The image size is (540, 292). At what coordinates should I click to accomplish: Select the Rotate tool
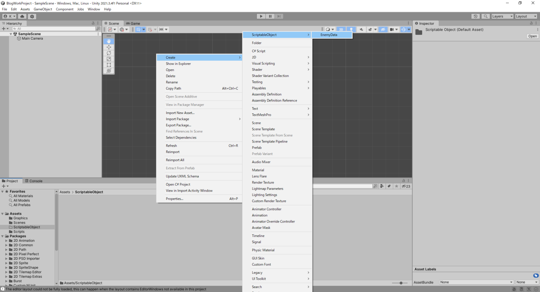[109, 53]
